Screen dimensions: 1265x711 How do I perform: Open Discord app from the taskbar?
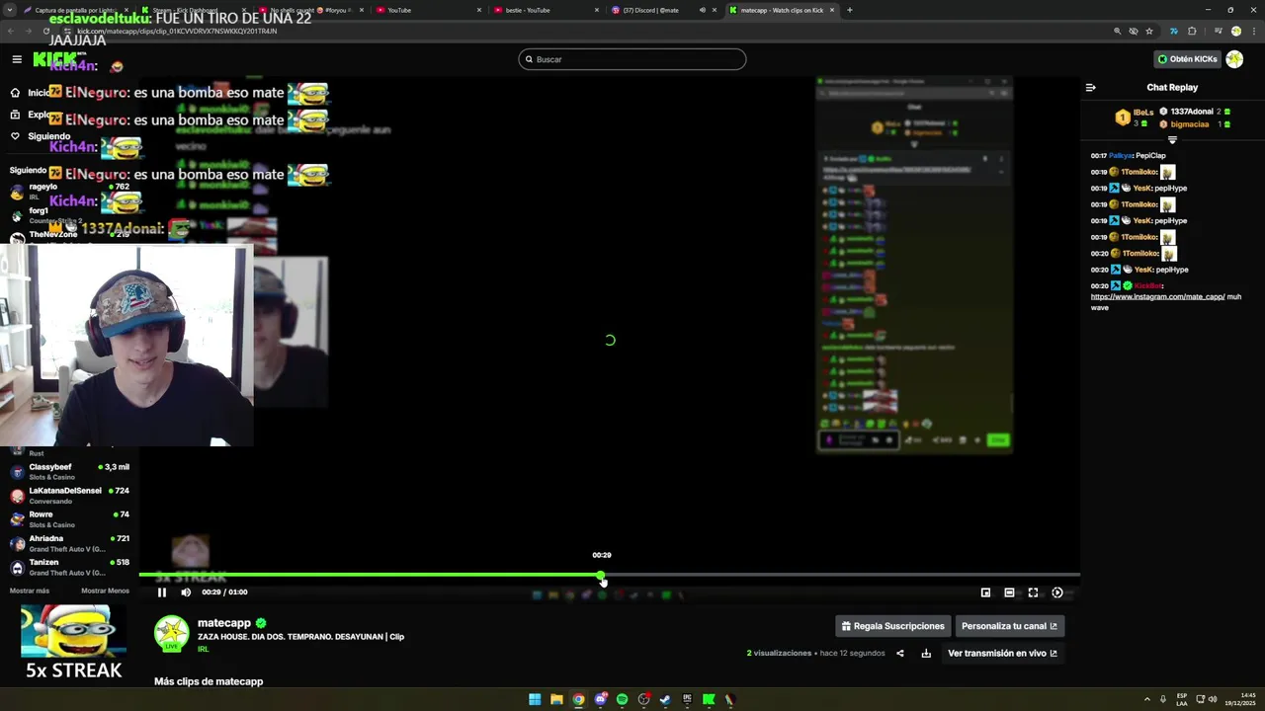point(600,699)
